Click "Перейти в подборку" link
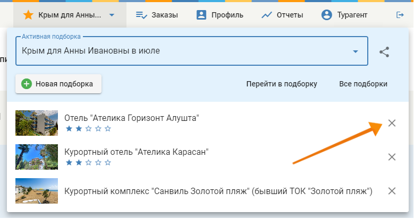This screenshot has width=414, height=219. pos(281,84)
